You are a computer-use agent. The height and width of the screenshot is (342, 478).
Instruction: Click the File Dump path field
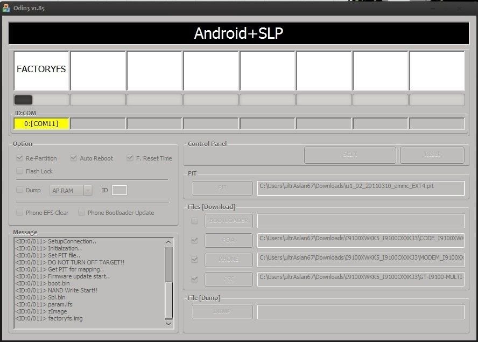(361, 312)
